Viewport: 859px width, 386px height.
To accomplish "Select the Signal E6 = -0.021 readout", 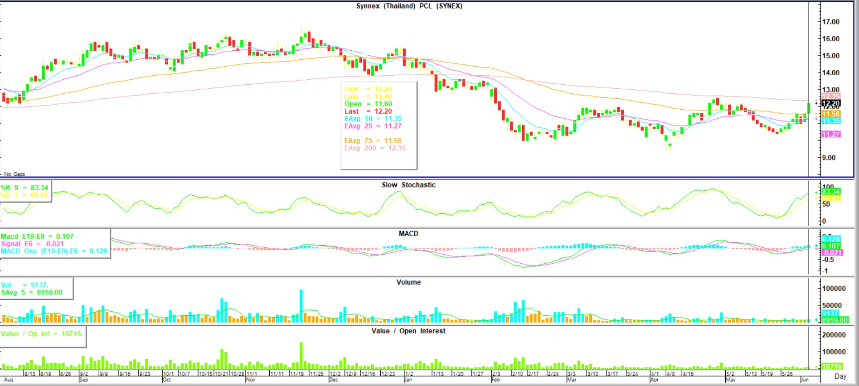I will (x=32, y=244).
